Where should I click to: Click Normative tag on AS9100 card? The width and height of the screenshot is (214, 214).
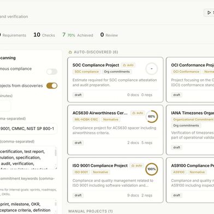point(197,172)
